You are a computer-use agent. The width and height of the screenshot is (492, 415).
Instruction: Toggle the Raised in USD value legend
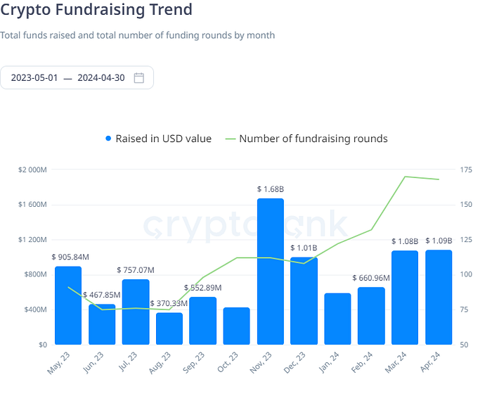tap(158, 139)
